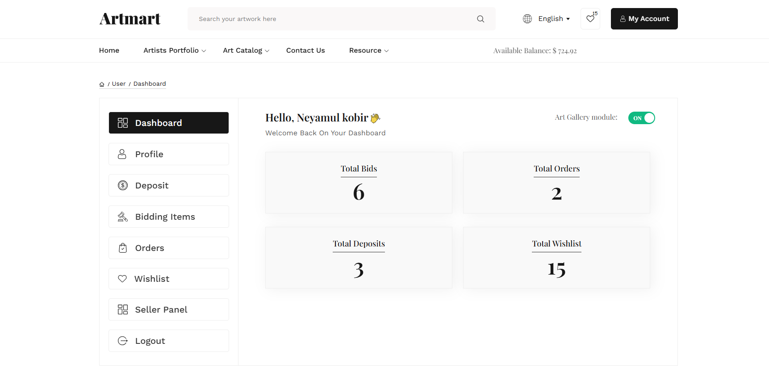Turn off the Art Gallery module switch
This screenshot has height=376, width=769.
point(641,118)
